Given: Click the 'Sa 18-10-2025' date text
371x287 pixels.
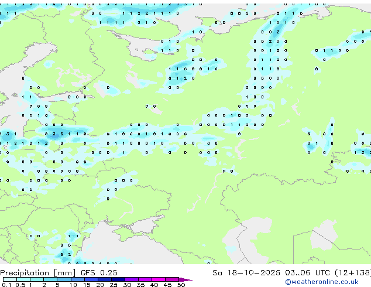Looking at the screenshot, I should pyautogui.click(x=246, y=272).
